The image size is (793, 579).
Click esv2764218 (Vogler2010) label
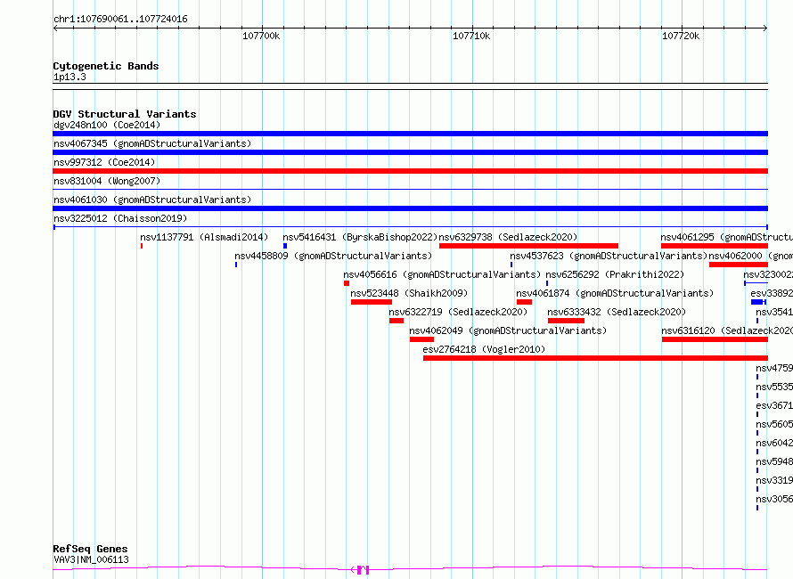pos(484,349)
